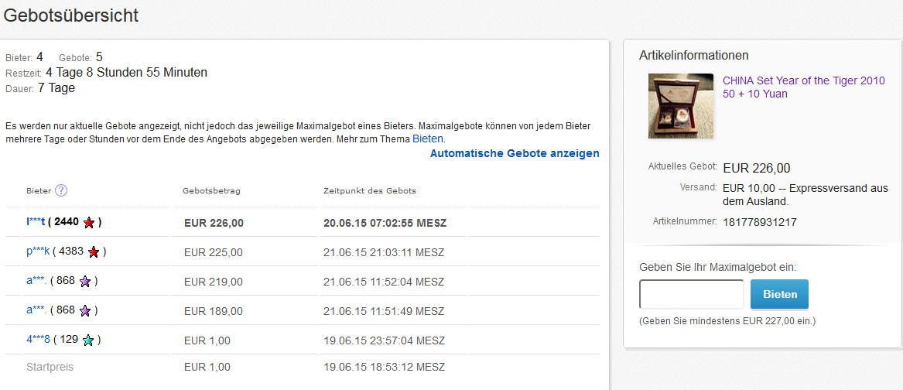Image resolution: width=903 pixels, height=390 pixels.
Task: Click bidder a*** in the EUR 219,00 row
Action: 36,281
